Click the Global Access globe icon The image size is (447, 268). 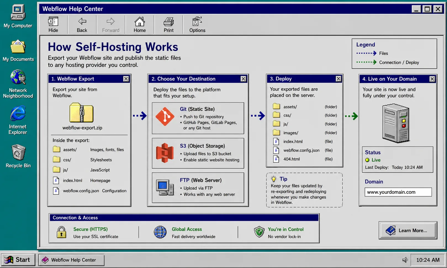pyautogui.click(x=160, y=232)
